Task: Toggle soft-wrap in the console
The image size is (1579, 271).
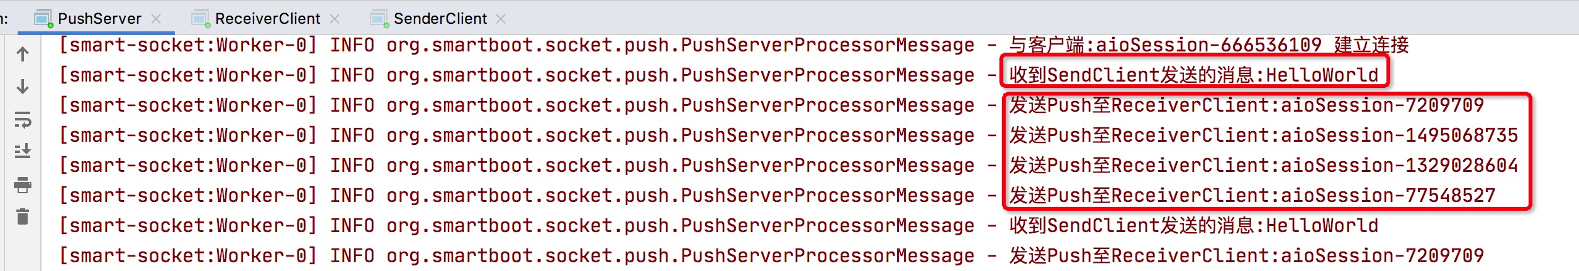Action: tap(23, 119)
